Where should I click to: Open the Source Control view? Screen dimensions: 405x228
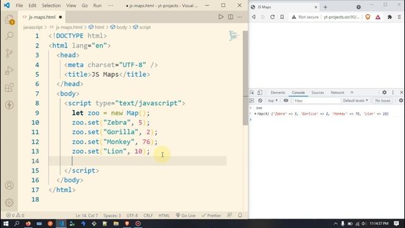pyautogui.click(x=9, y=53)
